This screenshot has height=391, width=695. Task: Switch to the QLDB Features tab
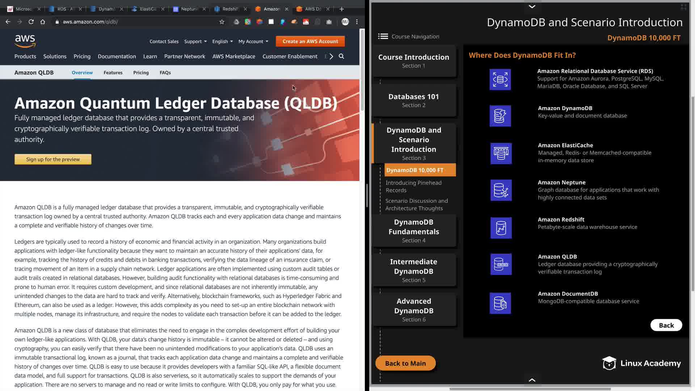(113, 72)
